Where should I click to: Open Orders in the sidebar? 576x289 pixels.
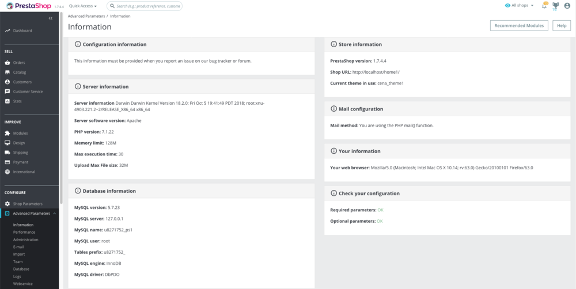(x=19, y=62)
